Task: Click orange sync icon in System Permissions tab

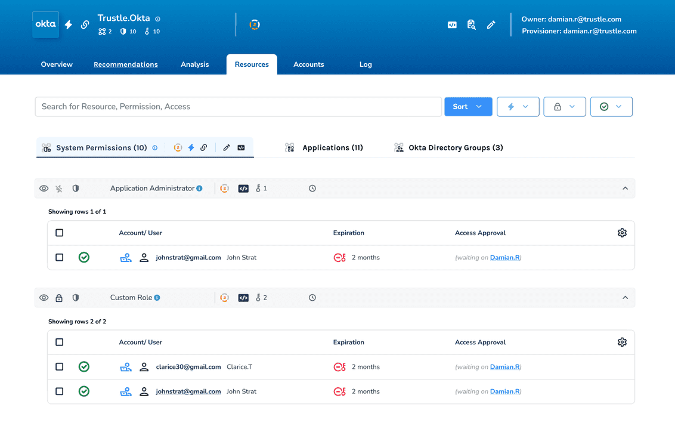Action: point(178,148)
